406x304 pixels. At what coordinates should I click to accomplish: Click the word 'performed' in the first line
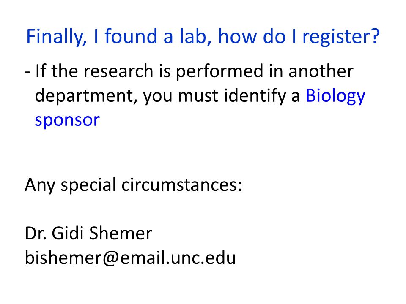tap(219, 72)
